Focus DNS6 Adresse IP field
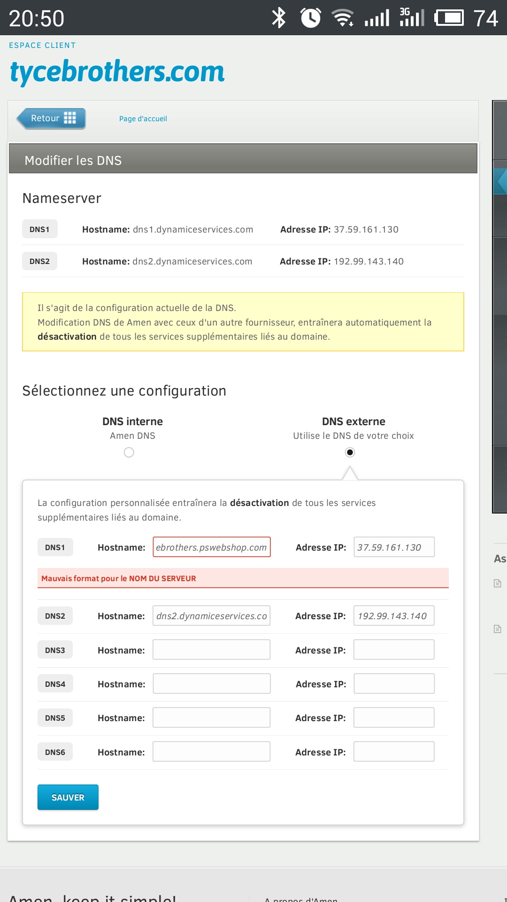Image resolution: width=507 pixels, height=902 pixels. point(394,752)
